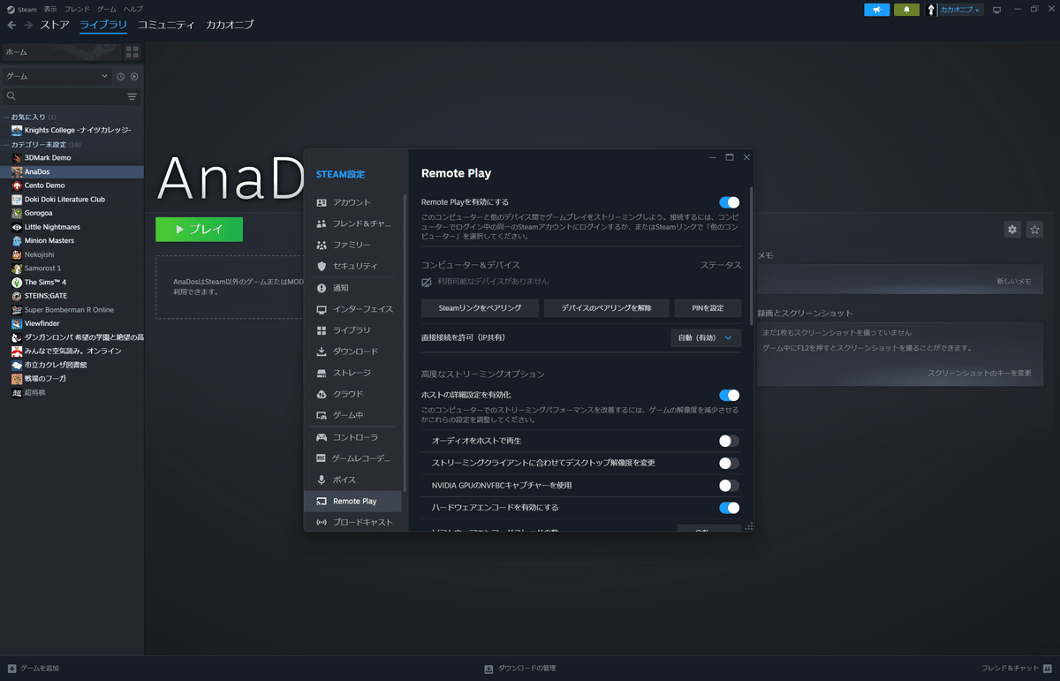1060x681 pixels.
Task: Open the フレンド menu
Action: (77, 9)
